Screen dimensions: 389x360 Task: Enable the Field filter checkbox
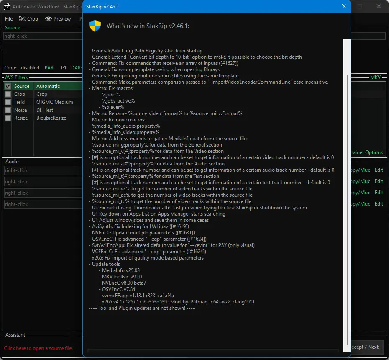coord(8,102)
